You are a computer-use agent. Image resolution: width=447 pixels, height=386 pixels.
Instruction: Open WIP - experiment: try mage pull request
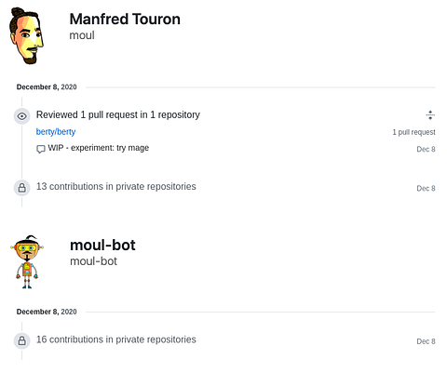[99, 148]
